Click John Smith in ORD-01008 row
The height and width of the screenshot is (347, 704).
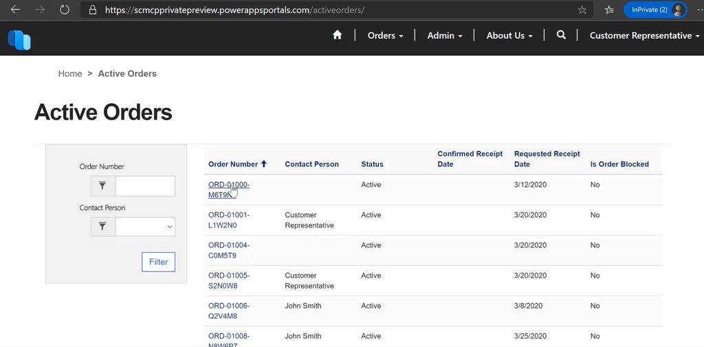(x=303, y=336)
